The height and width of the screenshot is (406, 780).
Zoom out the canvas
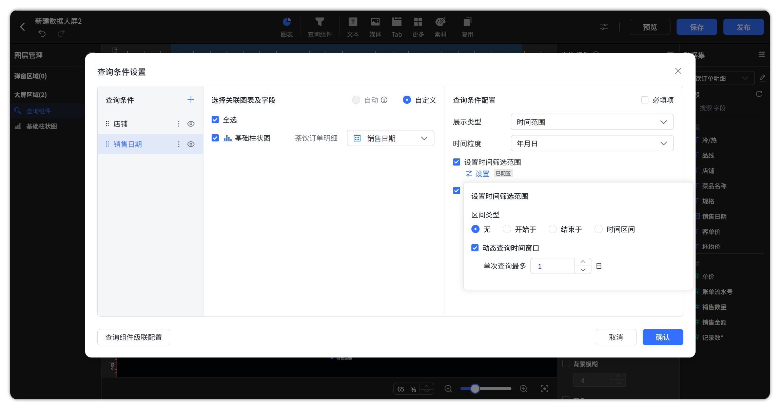coord(448,389)
